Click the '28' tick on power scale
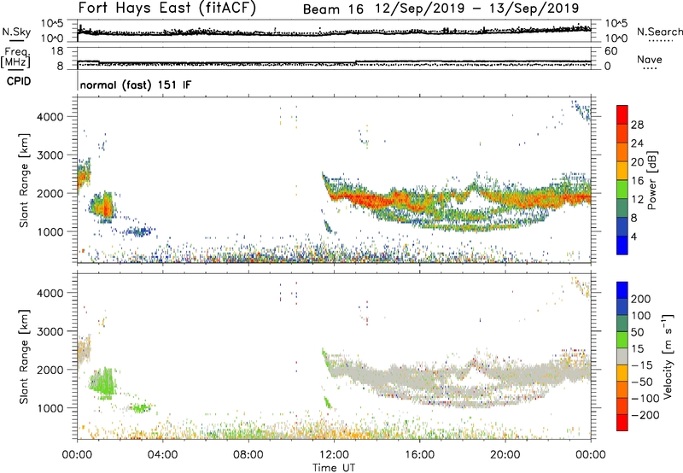Screen dimensions: 683x473 point(637,125)
